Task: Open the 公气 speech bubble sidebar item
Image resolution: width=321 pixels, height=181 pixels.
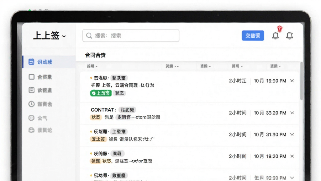Action: pyautogui.click(x=38, y=118)
